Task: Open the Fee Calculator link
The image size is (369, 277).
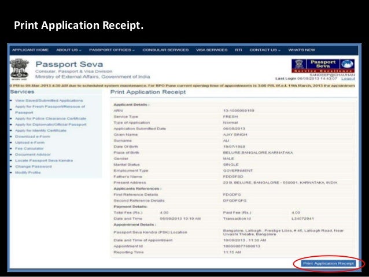Action: [x=29, y=149]
